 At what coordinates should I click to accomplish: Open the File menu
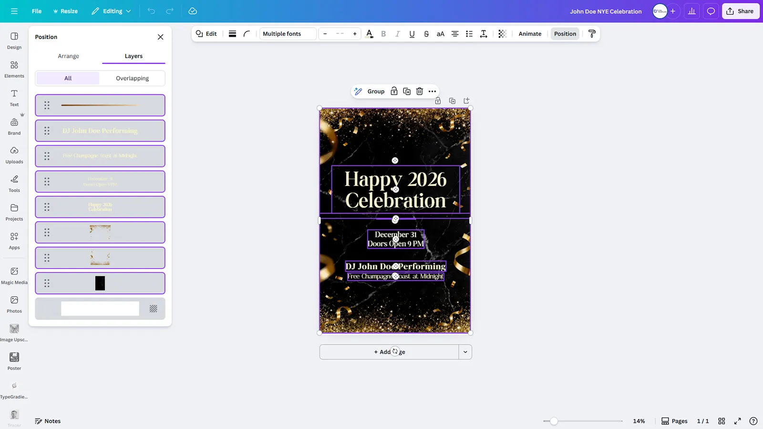click(x=37, y=11)
